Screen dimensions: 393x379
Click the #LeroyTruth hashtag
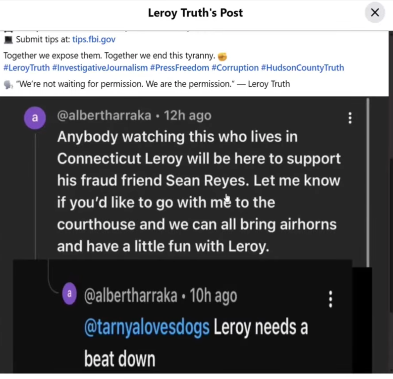pos(26,68)
